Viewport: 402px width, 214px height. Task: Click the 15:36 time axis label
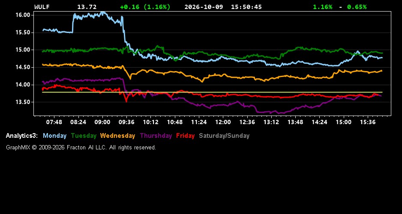point(368,122)
